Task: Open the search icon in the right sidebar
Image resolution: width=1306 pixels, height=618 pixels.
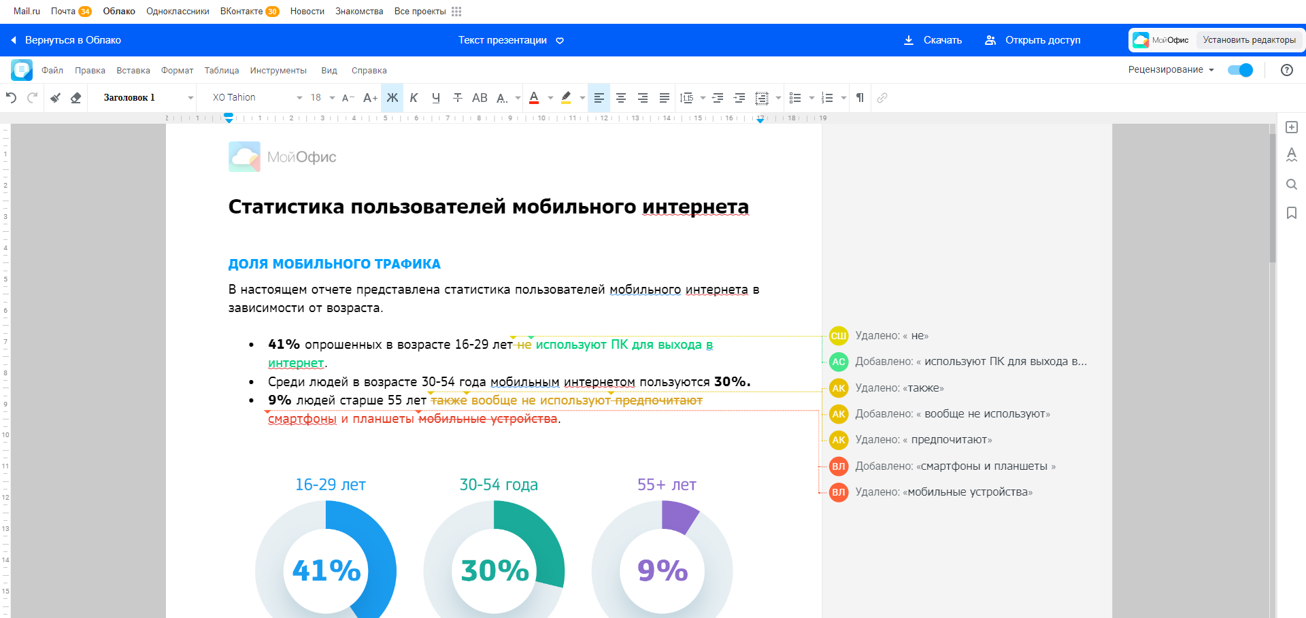Action: coord(1291,184)
